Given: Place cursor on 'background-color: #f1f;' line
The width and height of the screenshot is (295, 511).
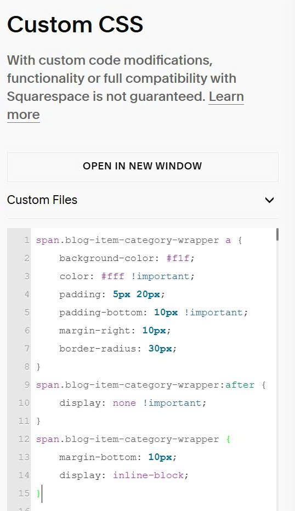Looking at the screenshot, I should click(127, 258).
